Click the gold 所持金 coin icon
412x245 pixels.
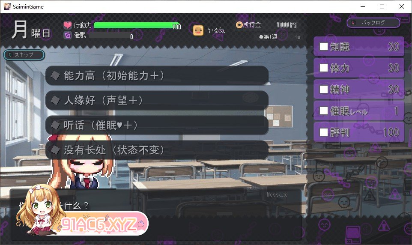coord(239,25)
